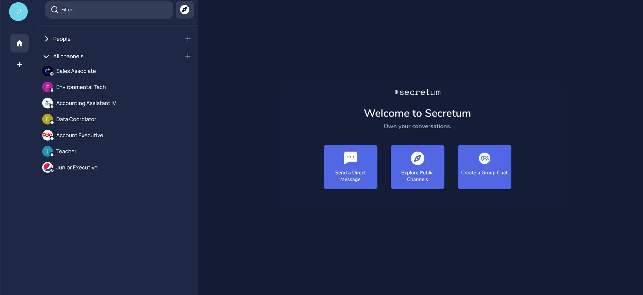Open the Accounting Assistant IV channel

pyautogui.click(x=86, y=103)
